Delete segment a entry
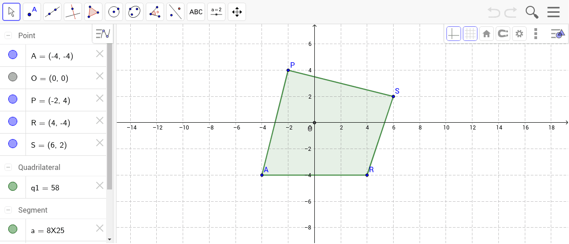Image resolution: width=569 pixels, height=244 pixels. (100, 228)
